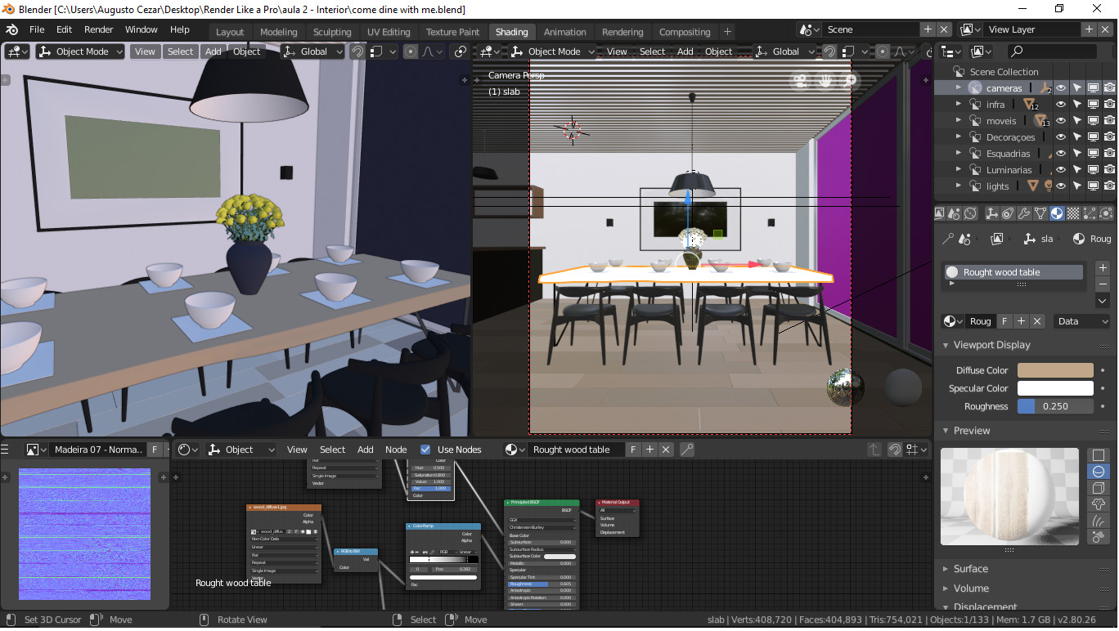Hide the infra collection with its eye toggle
The height and width of the screenshot is (631, 1119).
coord(1061,104)
